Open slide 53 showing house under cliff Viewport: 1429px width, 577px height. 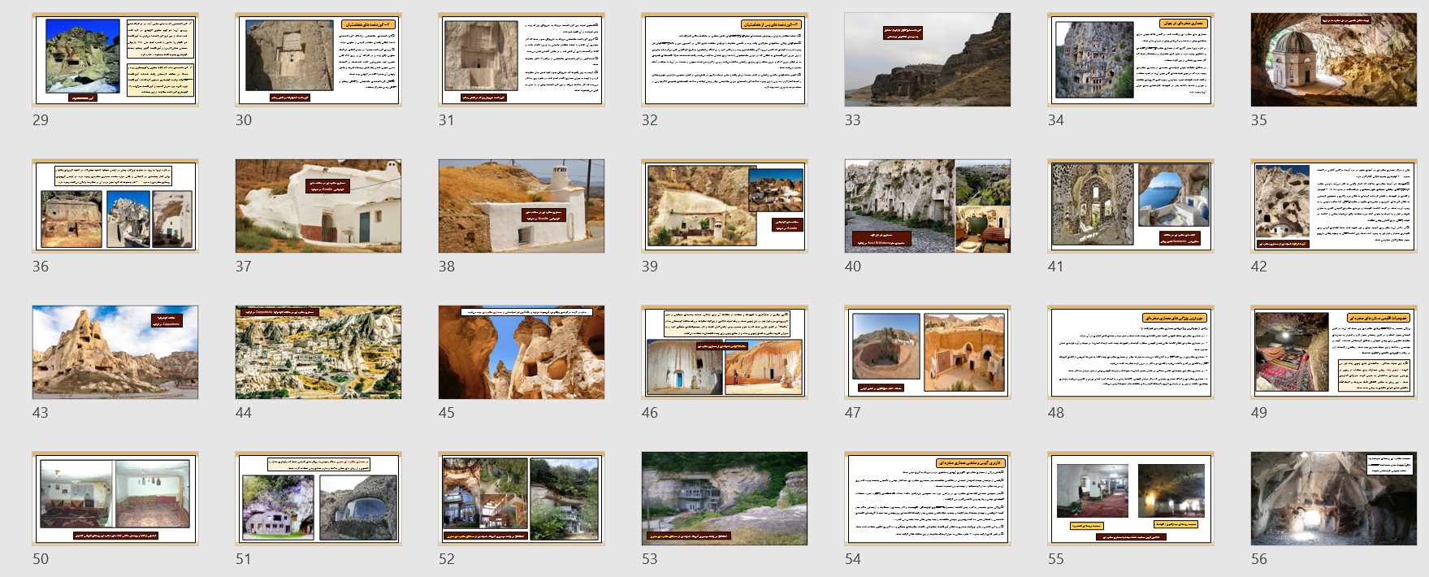pyautogui.click(x=724, y=498)
